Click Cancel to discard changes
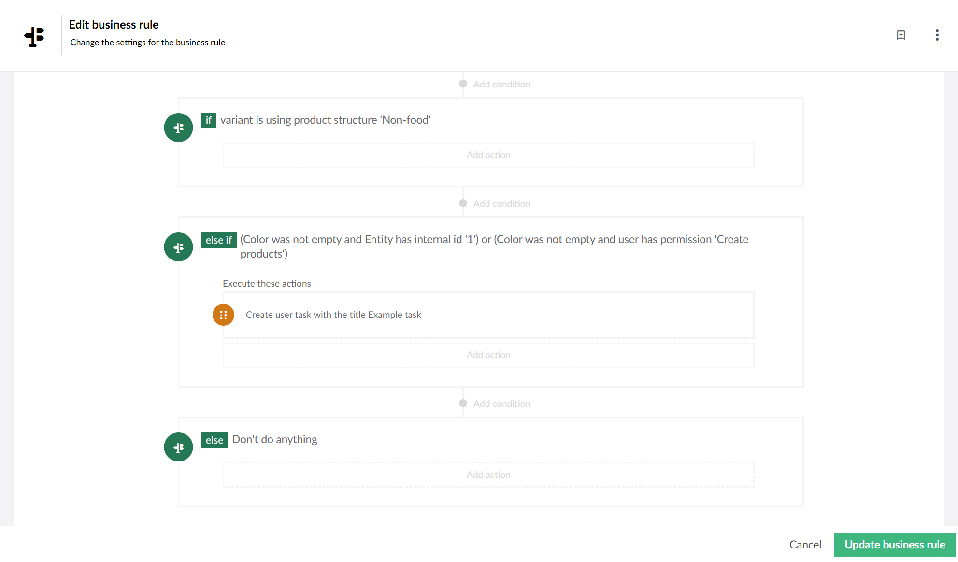The image size is (958, 562). point(805,545)
